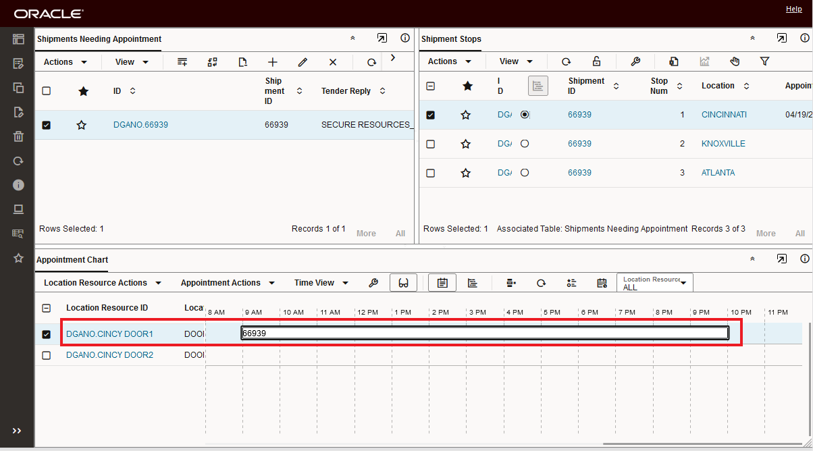Screen dimensions: 813x451
Task: Check the DGANO.CINCY DOOR2 checkbox
Action: (x=47, y=355)
